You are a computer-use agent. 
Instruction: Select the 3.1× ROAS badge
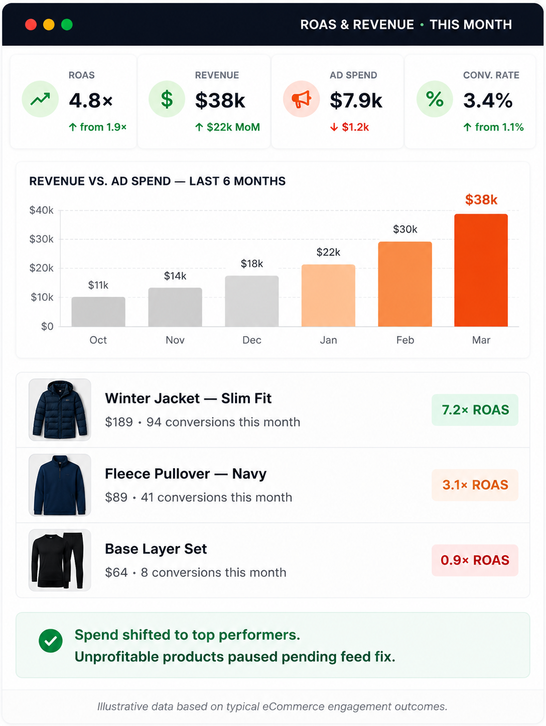click(475, 485)
